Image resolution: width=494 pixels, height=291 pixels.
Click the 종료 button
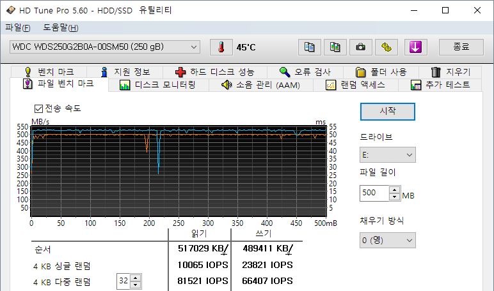tap(461, 47)
